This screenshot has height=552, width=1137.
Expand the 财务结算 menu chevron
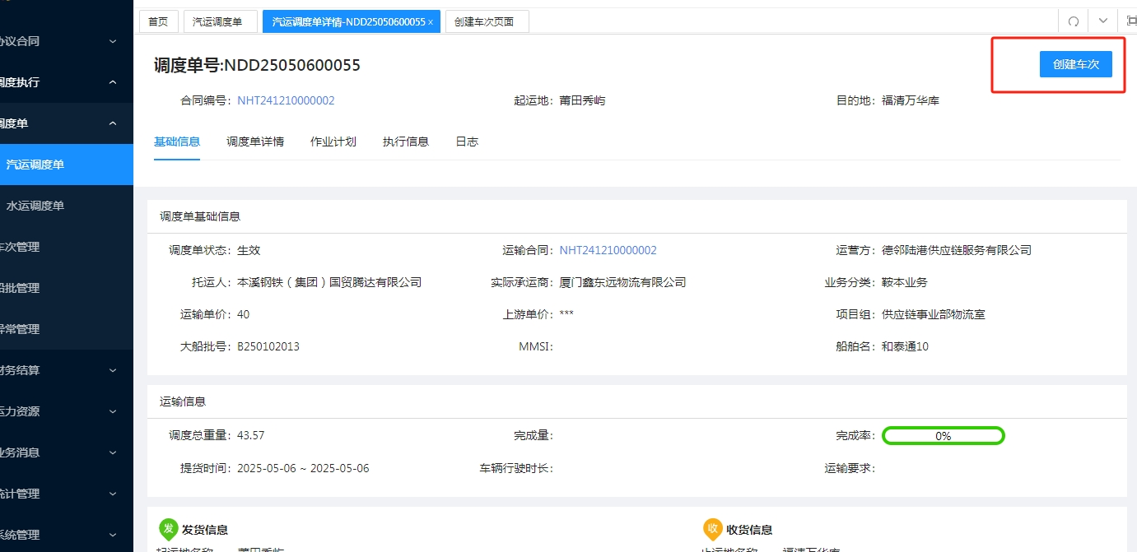tap(113, 370)
